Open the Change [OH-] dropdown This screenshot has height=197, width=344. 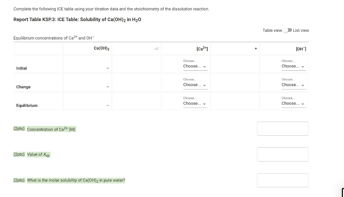pyautogui.click(x=294, y=85)
